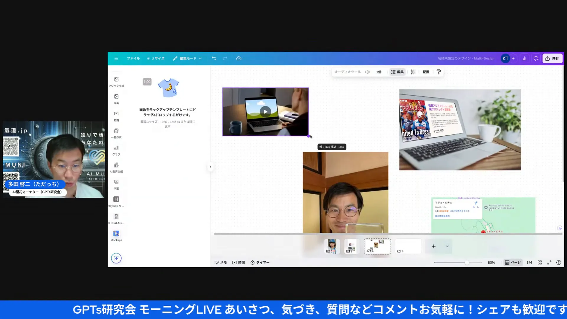Open the リサイズ menu
Viewport: 567px width, 319px height.
pyautogui.click(x=156, y=58)
